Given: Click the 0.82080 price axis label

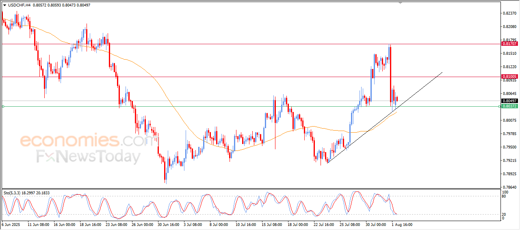Looking at the screenshot, I should 509,27.
